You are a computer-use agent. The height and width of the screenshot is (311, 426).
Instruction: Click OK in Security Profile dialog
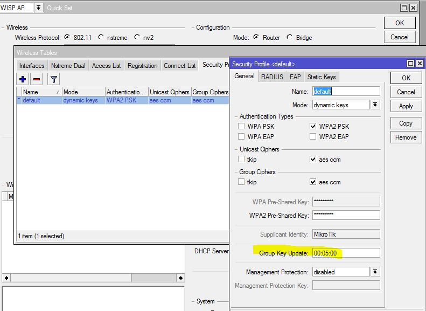tap(406, 78)
